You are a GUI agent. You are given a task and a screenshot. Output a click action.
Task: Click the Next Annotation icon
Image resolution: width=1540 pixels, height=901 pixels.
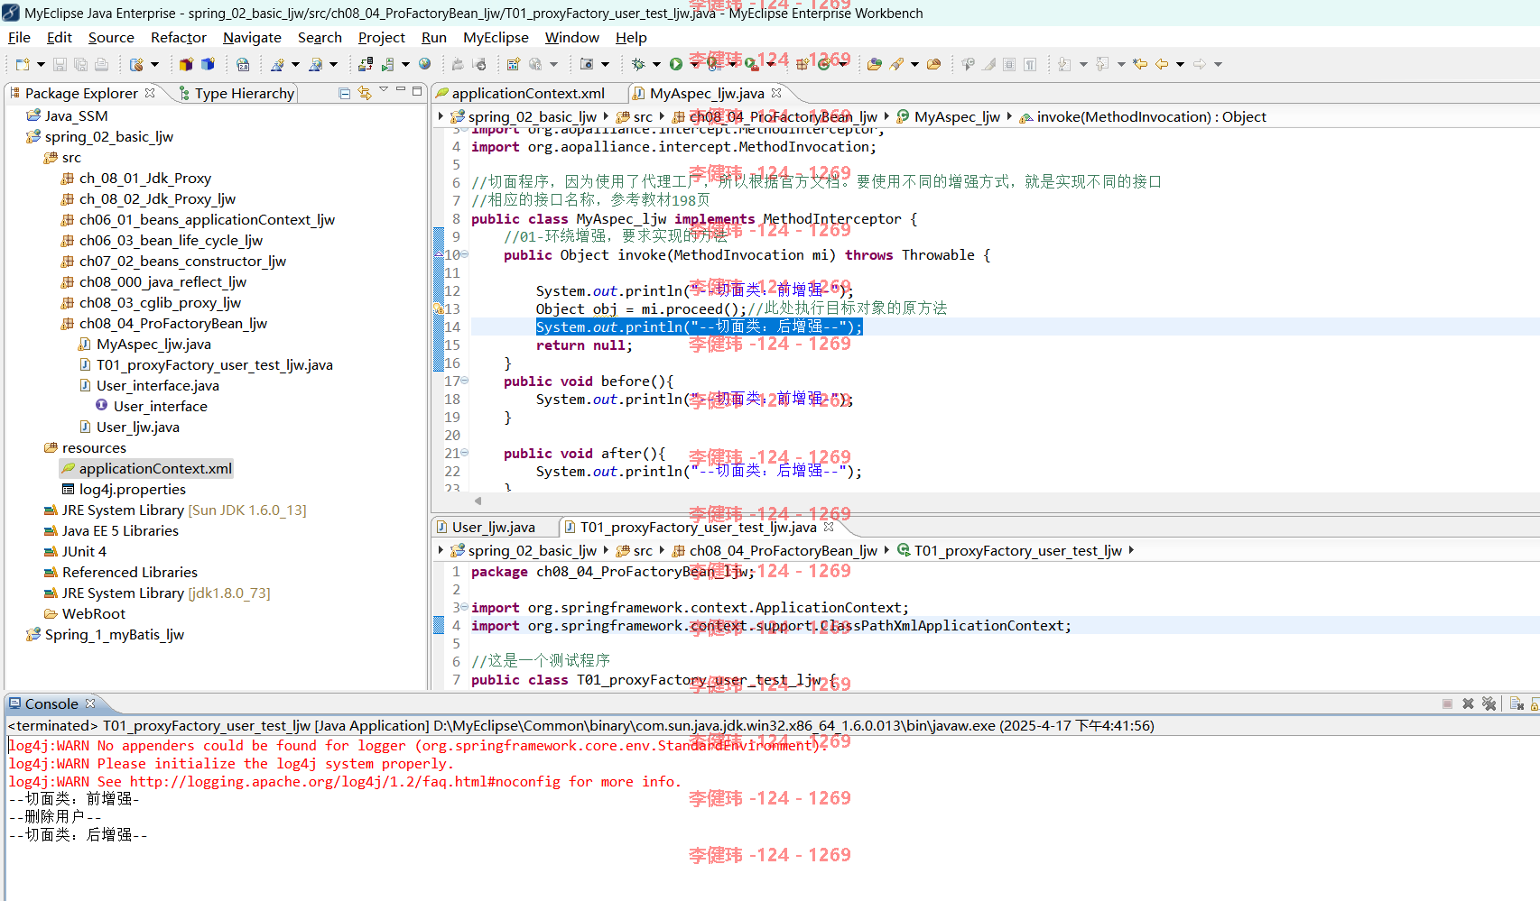[x=1064, y=64]
